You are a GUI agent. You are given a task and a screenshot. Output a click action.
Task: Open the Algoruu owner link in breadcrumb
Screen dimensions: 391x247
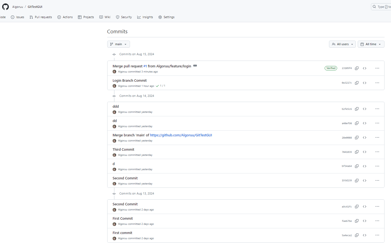pyautogui.click(x=18, y=7)
